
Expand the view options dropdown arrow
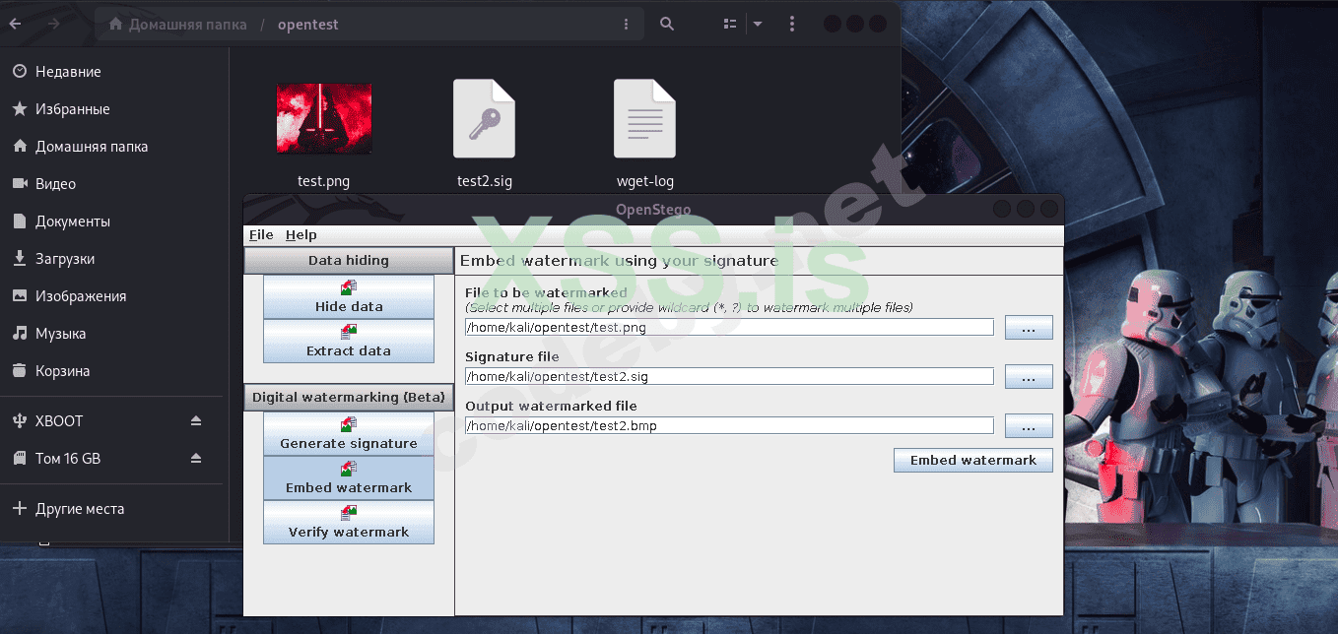(x=757, y=24)
